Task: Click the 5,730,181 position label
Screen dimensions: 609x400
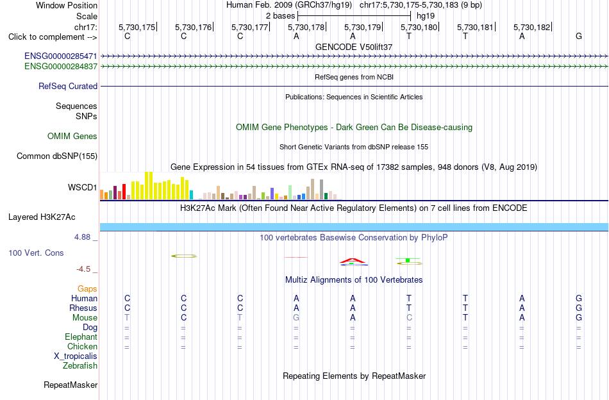Action: (475, 27)
